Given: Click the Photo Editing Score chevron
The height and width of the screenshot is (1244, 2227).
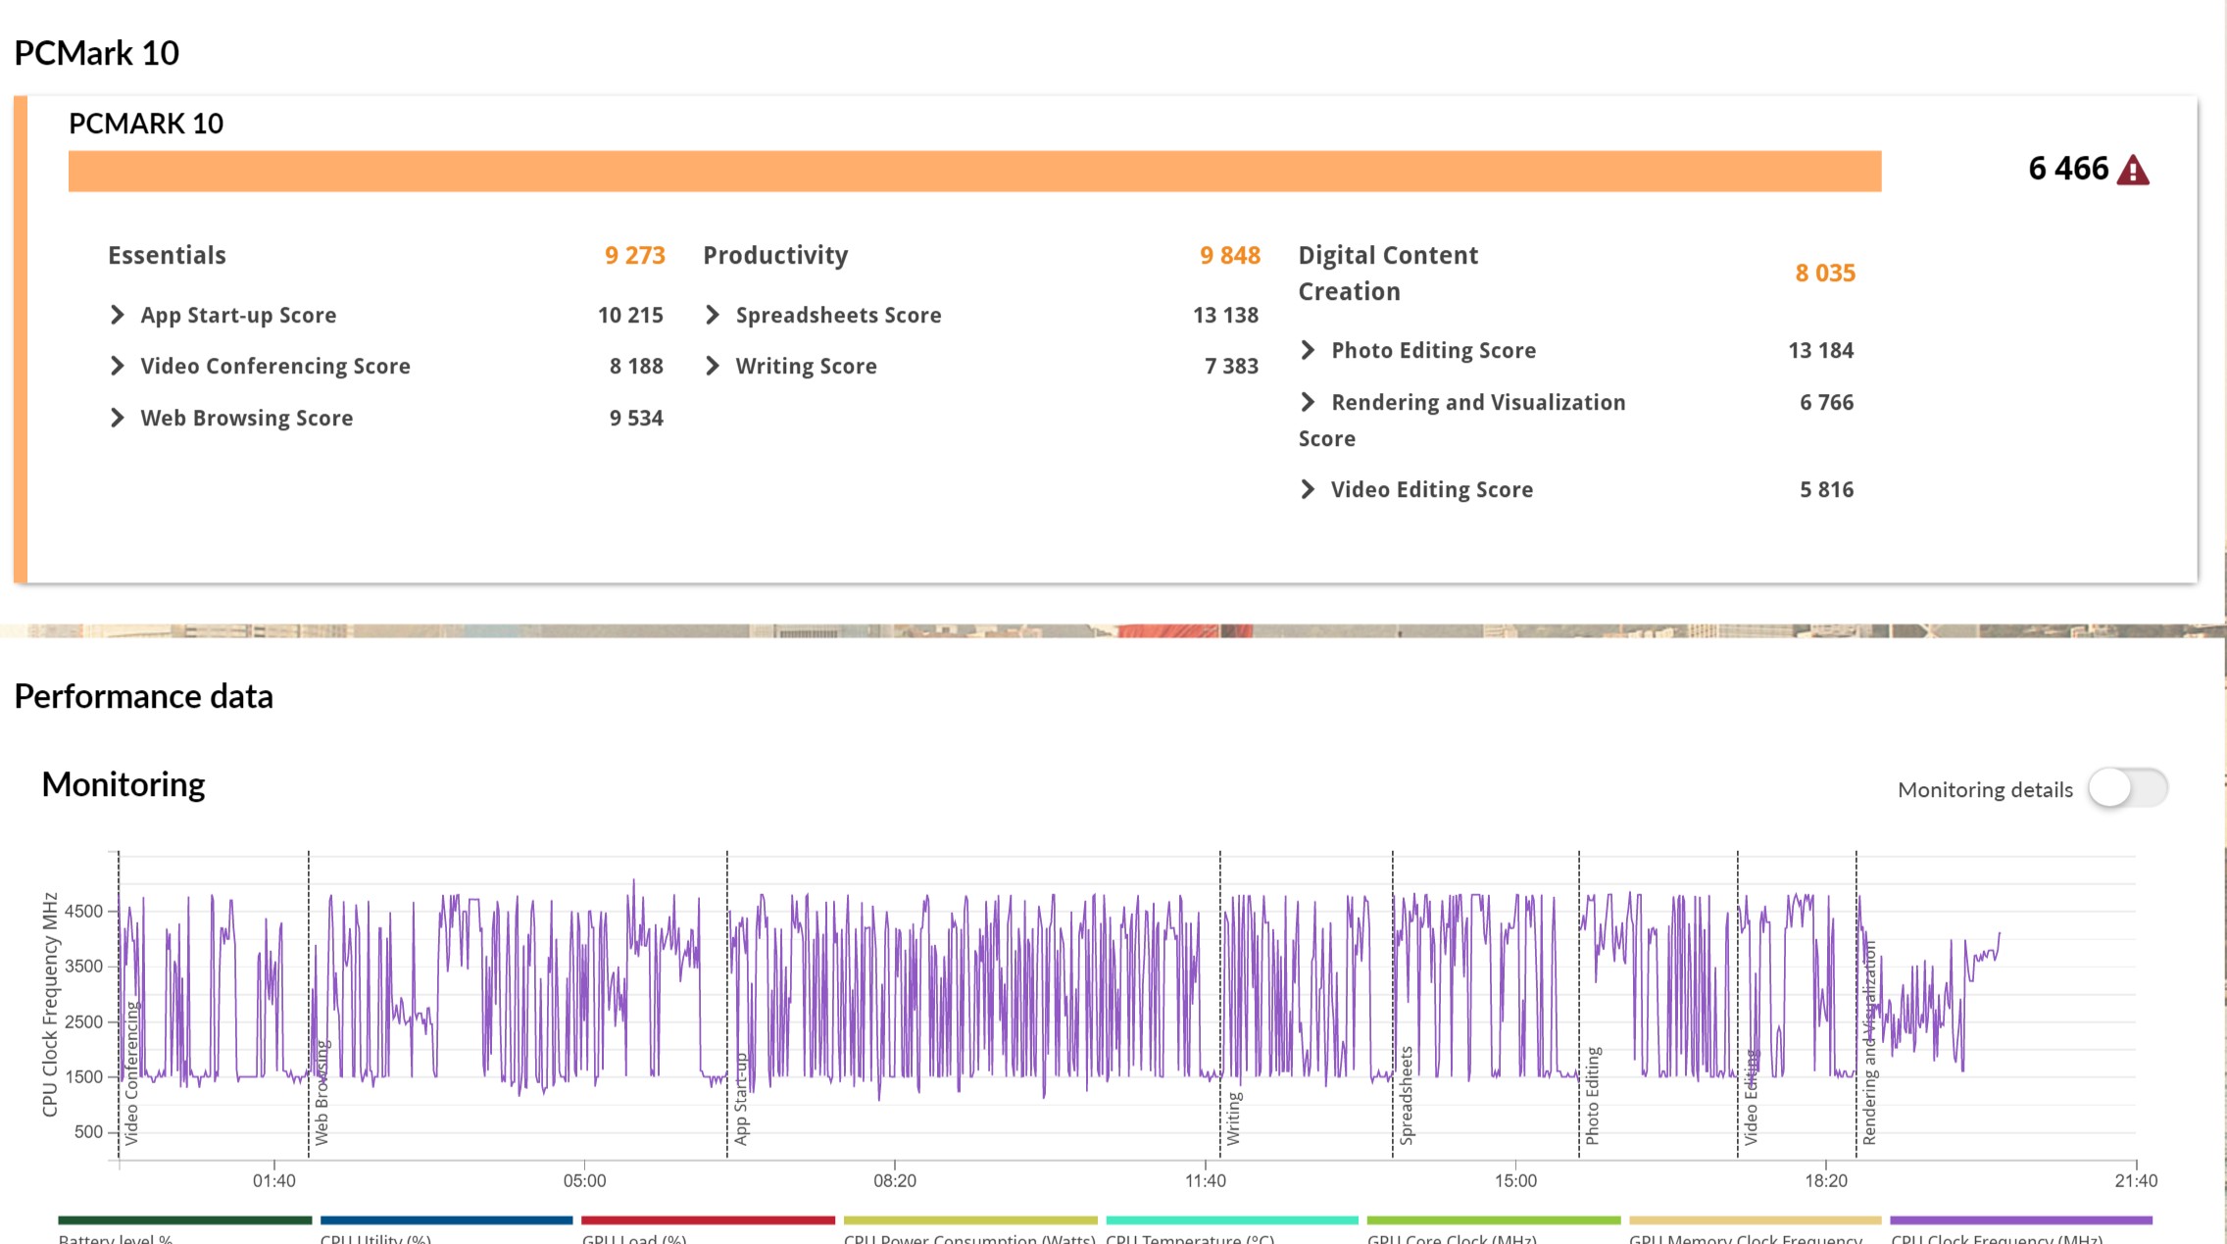Looking at the screenshot, I should pyautogui.click(x=1308, y=350).
